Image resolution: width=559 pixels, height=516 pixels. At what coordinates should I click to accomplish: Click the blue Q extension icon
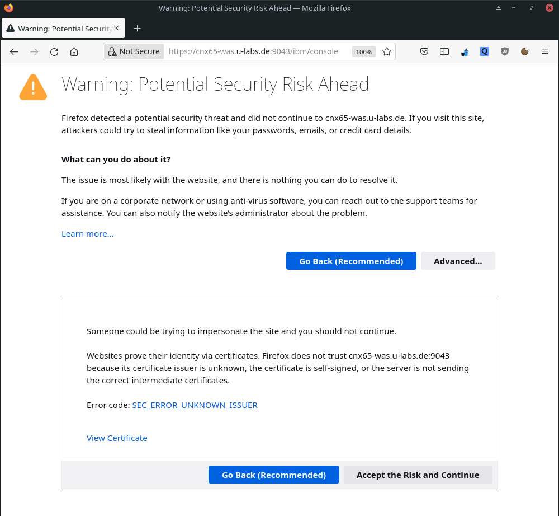485,51
